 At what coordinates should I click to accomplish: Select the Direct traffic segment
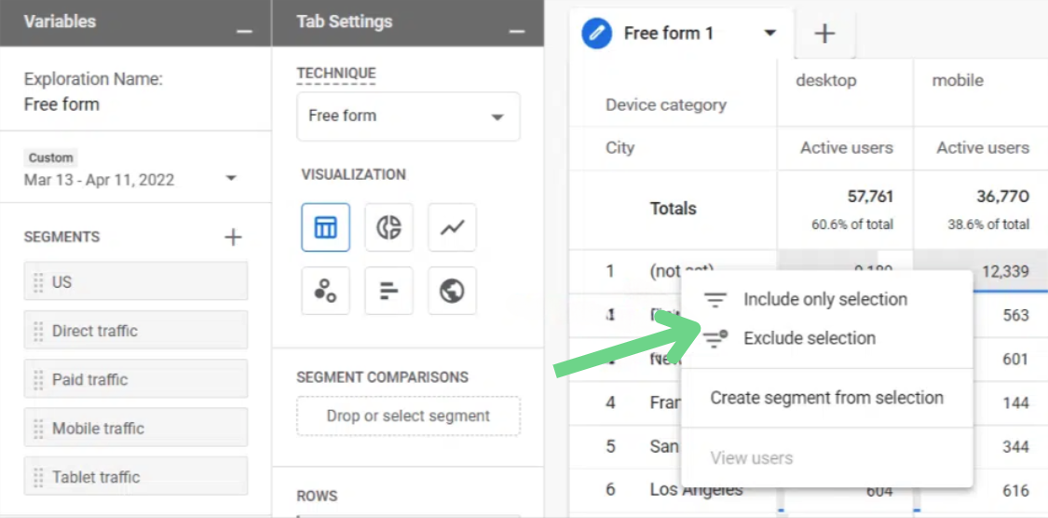(136, 330)
